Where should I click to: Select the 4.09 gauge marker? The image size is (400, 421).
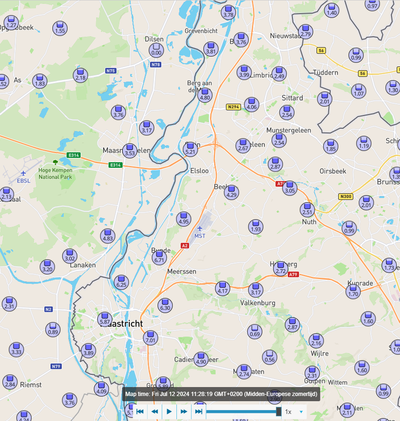click(101, 389)
